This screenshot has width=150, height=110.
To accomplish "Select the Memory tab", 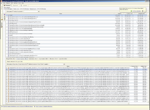I will (7, 6).
